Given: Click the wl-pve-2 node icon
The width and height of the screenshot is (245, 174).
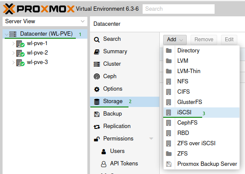Looking at the screenshot, I should click(20, 53).
